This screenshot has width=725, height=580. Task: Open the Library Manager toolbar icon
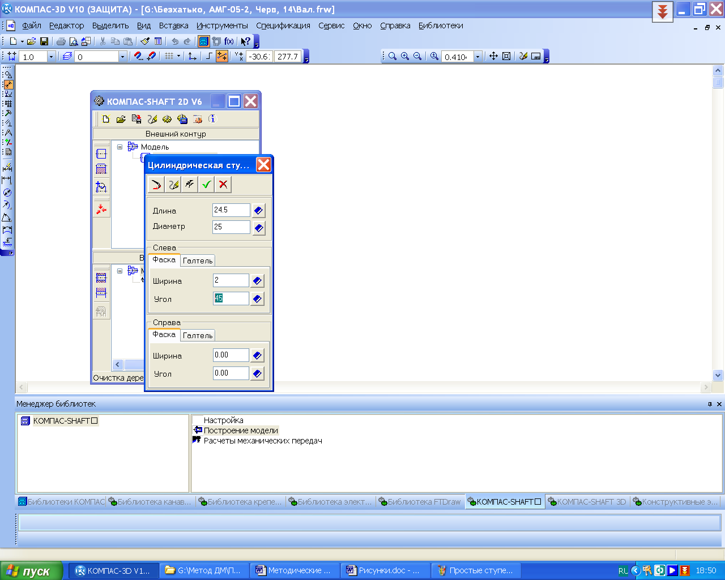point(203,41)
